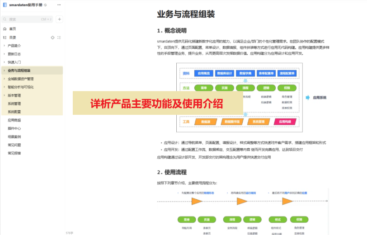The image size is (367, 235).
Task: Open 快速入门 in the catalog
Action: [14, 62]
